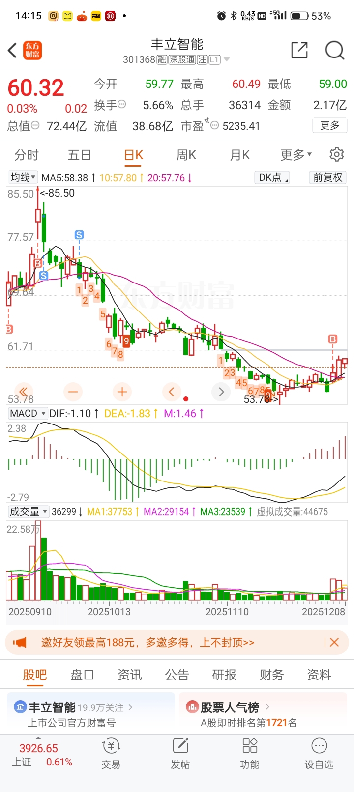Switch to 五日 chart tab
The image size is (354, 792).
point(79,155)
